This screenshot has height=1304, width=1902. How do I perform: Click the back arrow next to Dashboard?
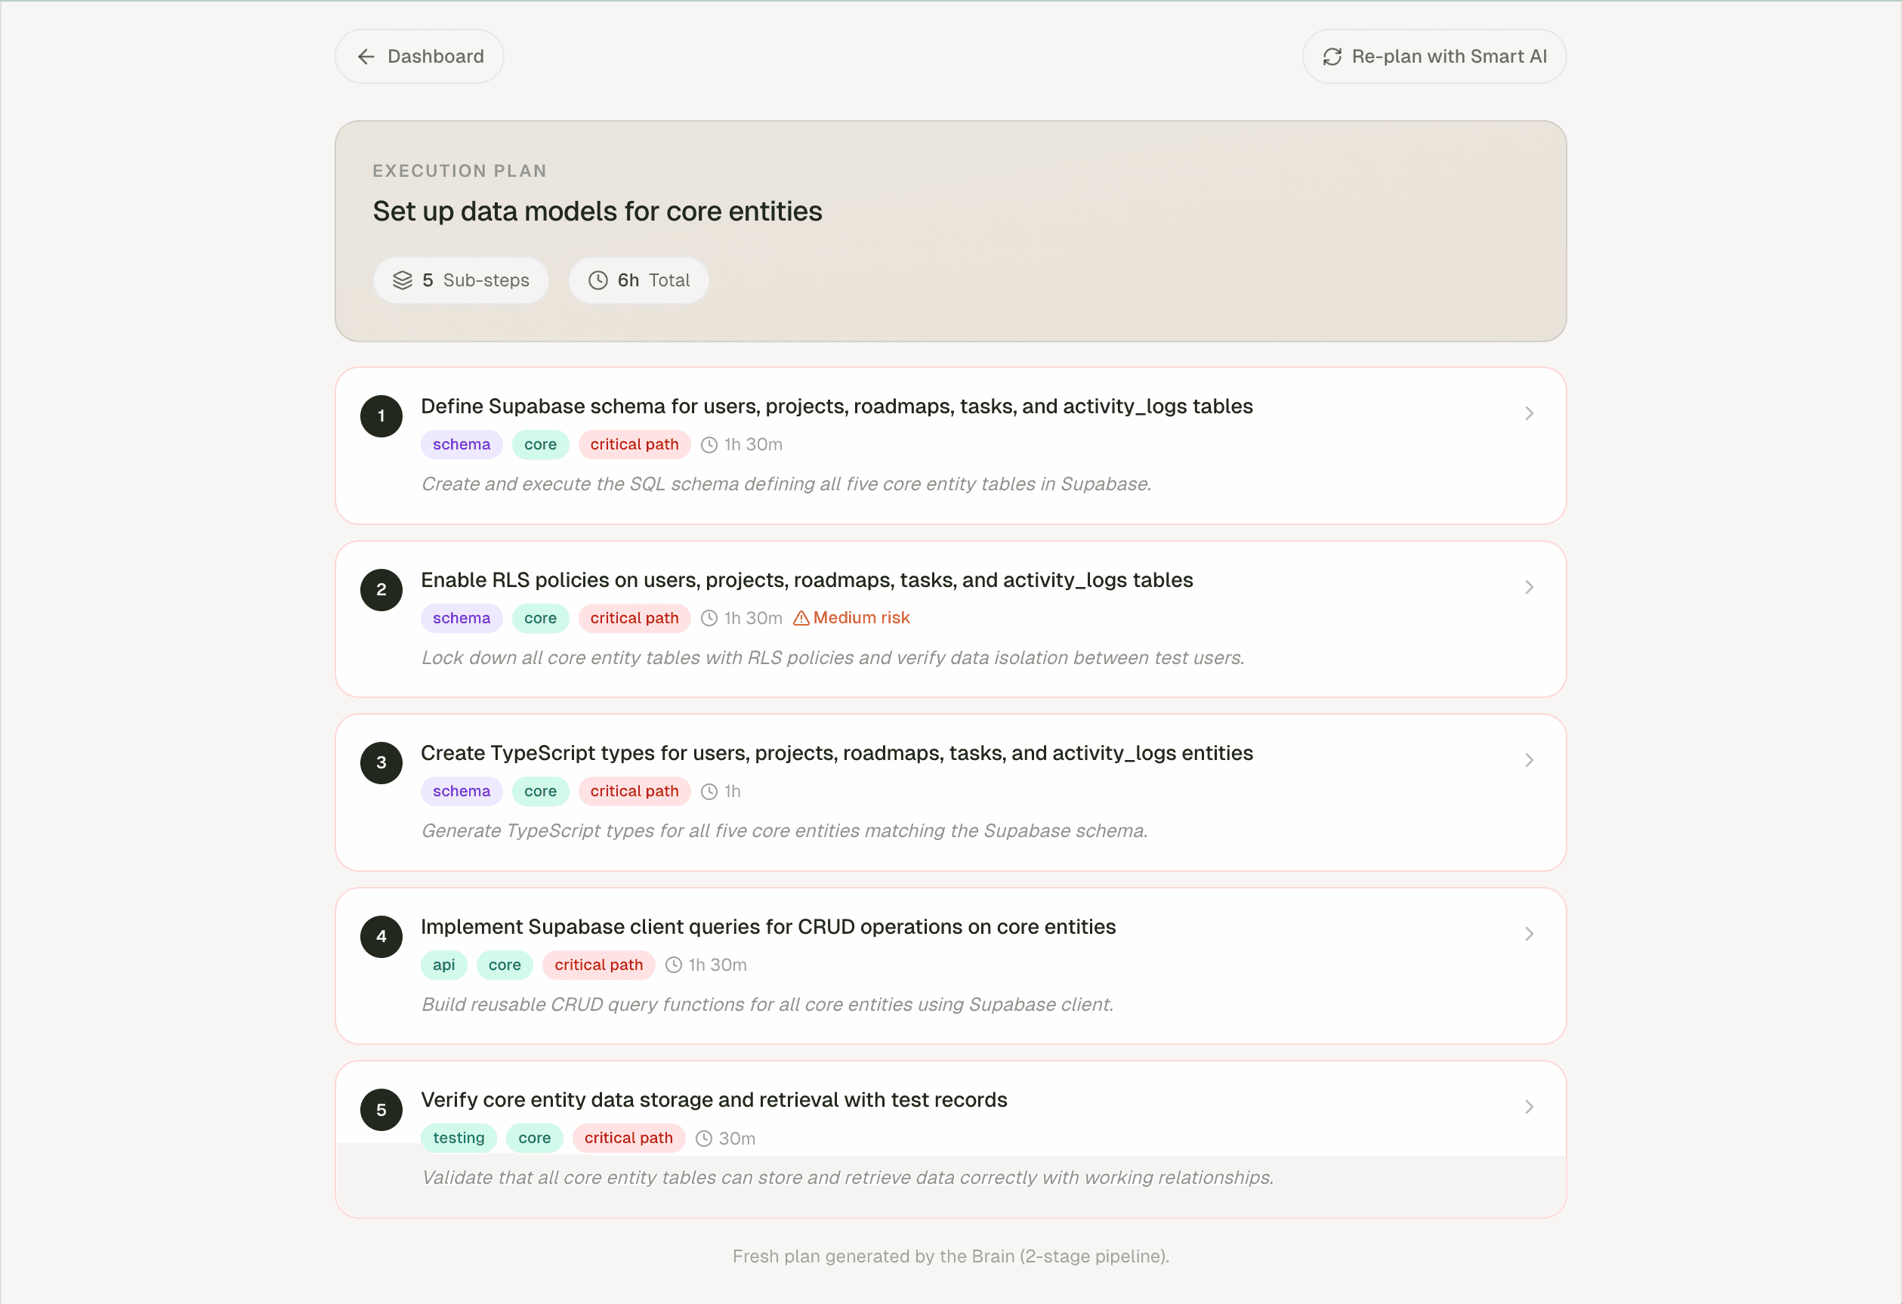click(x=366, y=56)
